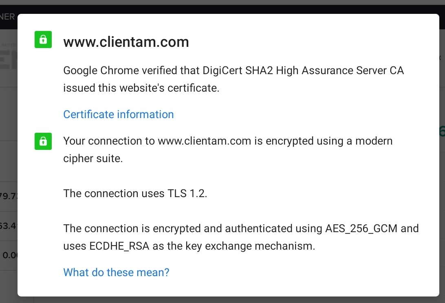Click the partially hidden 79.7 value behind dialog
This screenshot has width=445, height=303.
click(x=9, y=196)
